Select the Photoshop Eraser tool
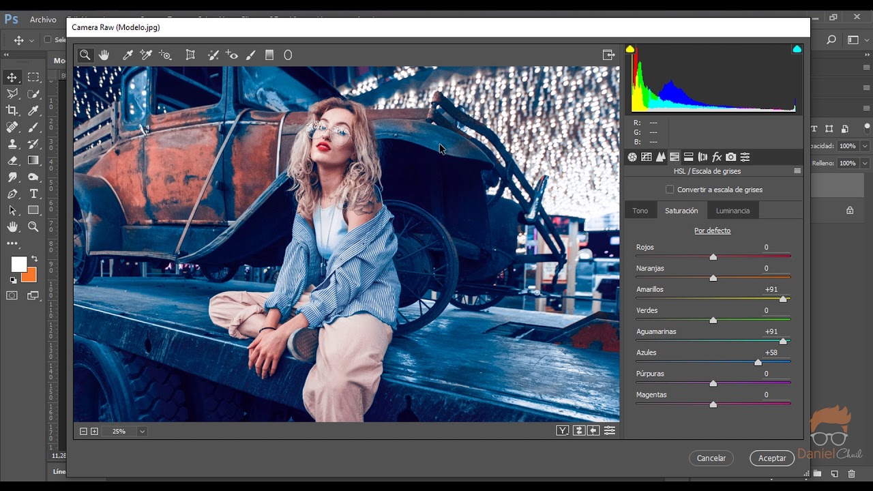The height and width of the screenshot is (491, 873). [x=12, y=160]
